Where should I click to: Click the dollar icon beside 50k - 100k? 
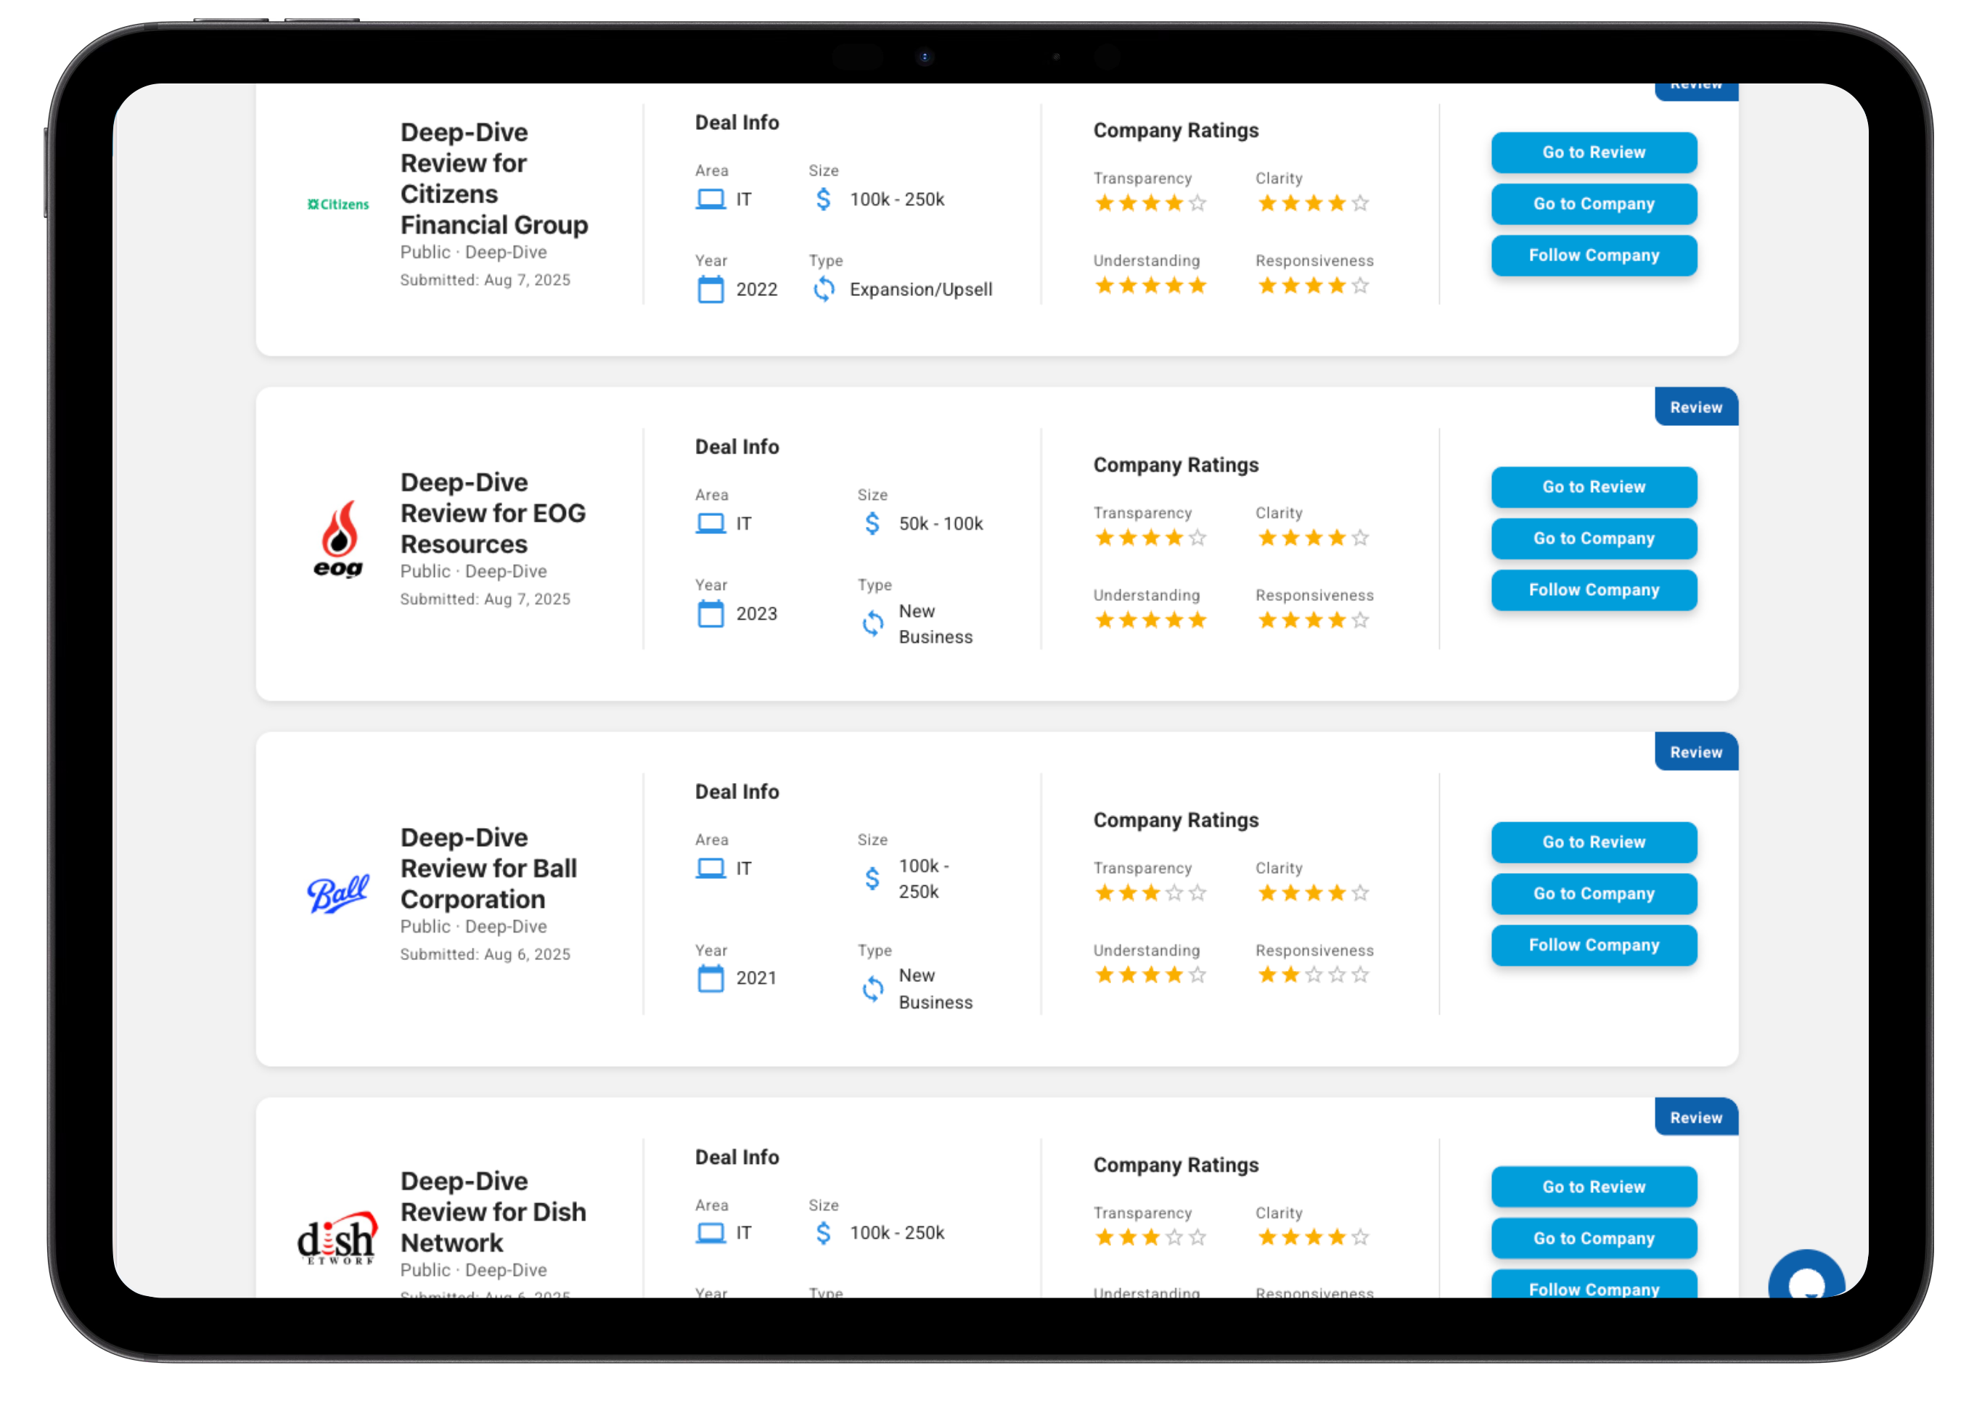(872, 524)
